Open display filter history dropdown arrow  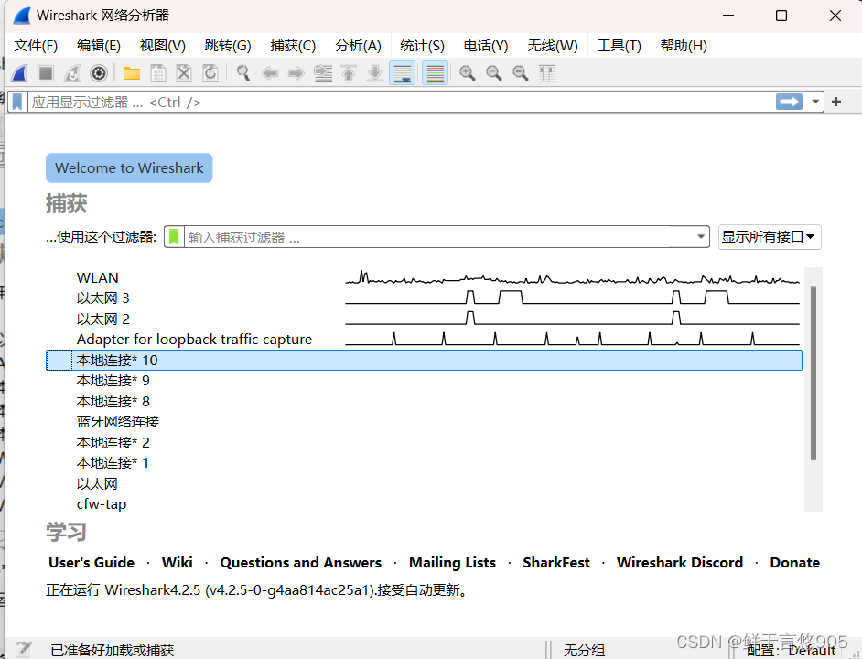tap(815, 102)
